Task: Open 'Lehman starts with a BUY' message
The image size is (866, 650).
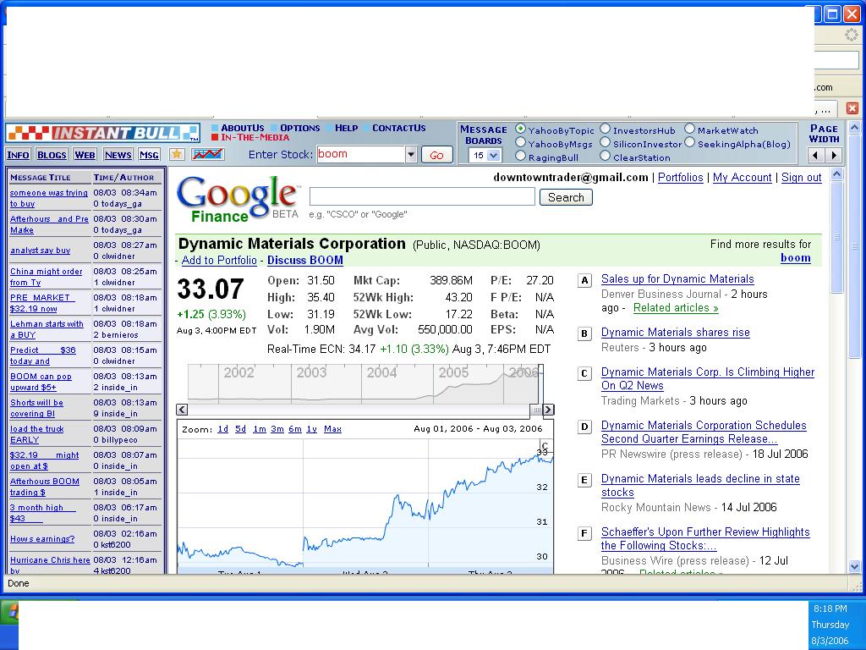Action: (47, 329)
